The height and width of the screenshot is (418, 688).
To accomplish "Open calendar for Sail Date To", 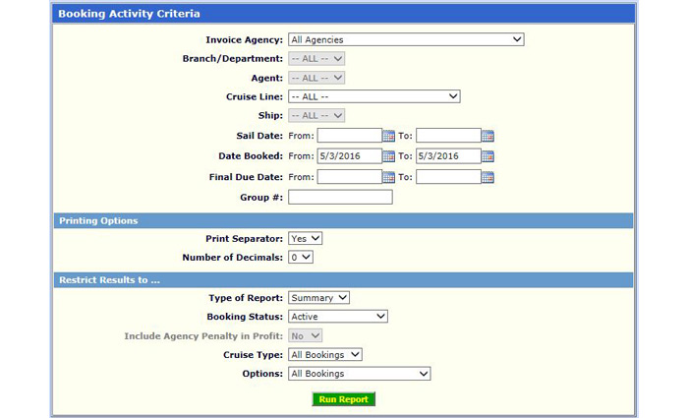I will (487, 136).
